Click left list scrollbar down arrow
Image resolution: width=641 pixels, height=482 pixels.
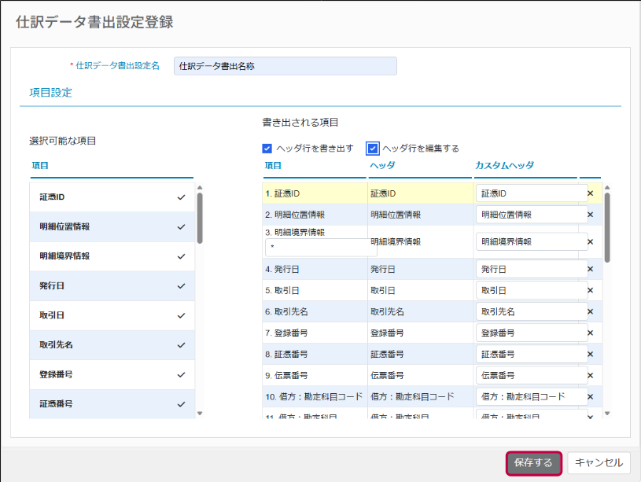point(200,414)
